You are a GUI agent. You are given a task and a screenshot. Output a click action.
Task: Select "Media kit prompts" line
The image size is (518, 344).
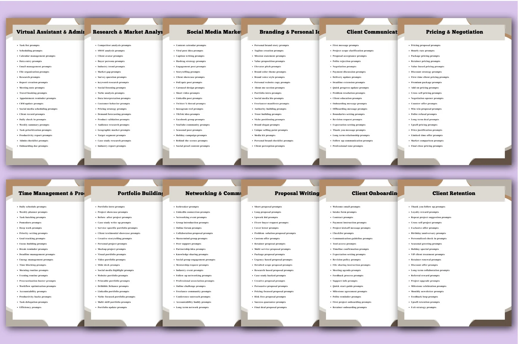click(x=265, y=135)
